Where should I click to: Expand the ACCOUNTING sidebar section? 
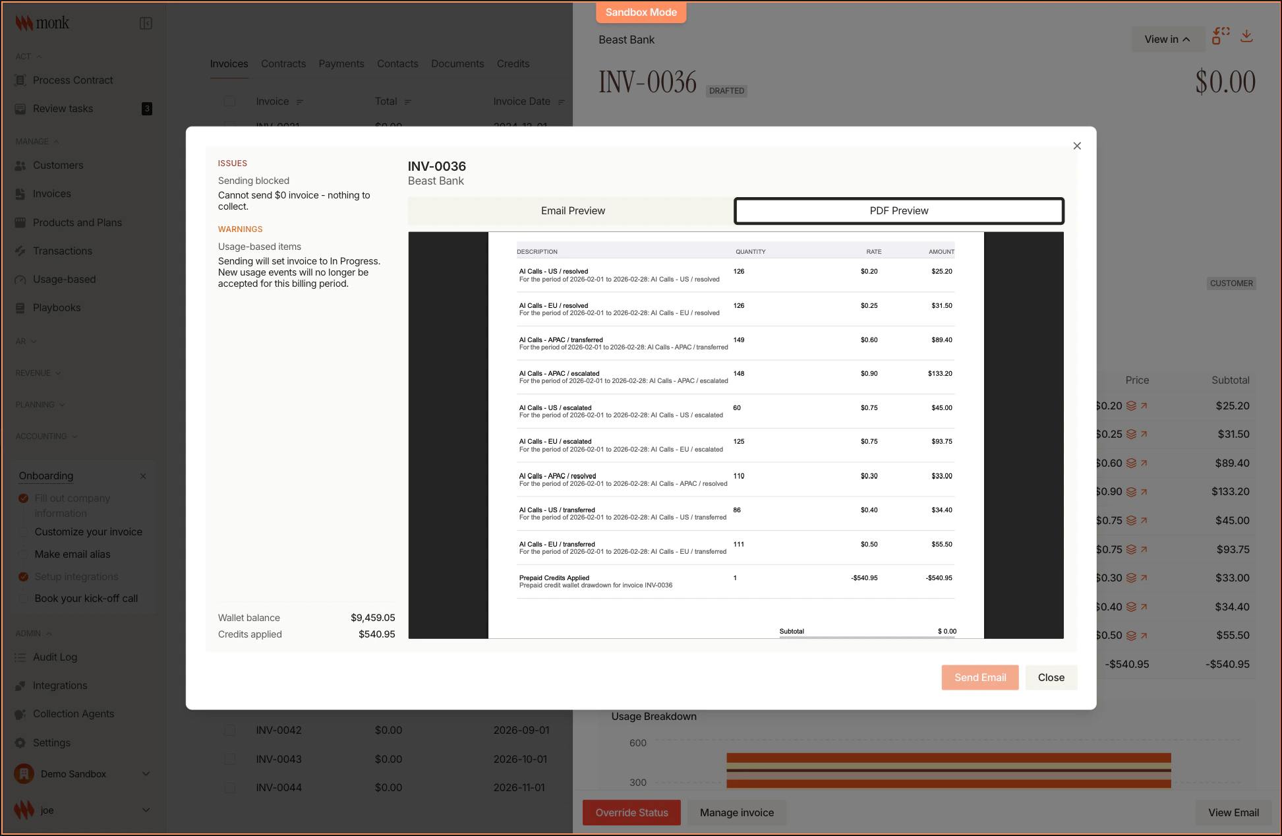point(46,436)
